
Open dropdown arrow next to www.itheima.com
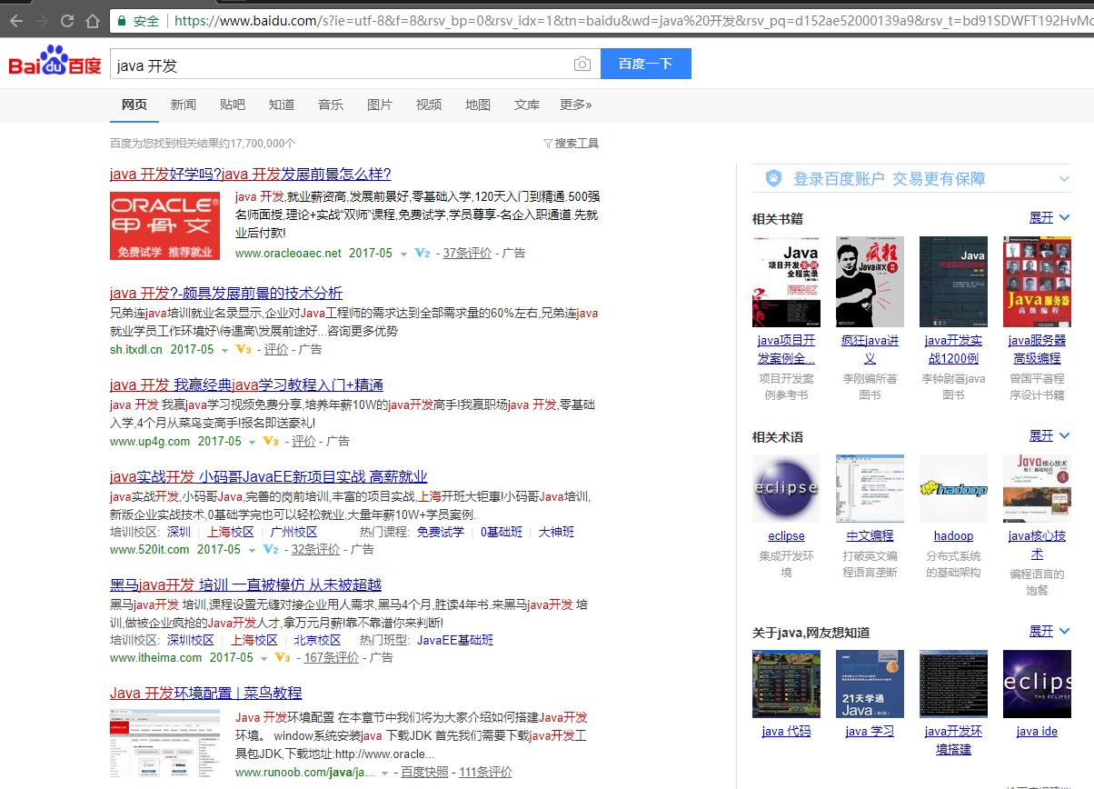[x=264, y=659]
